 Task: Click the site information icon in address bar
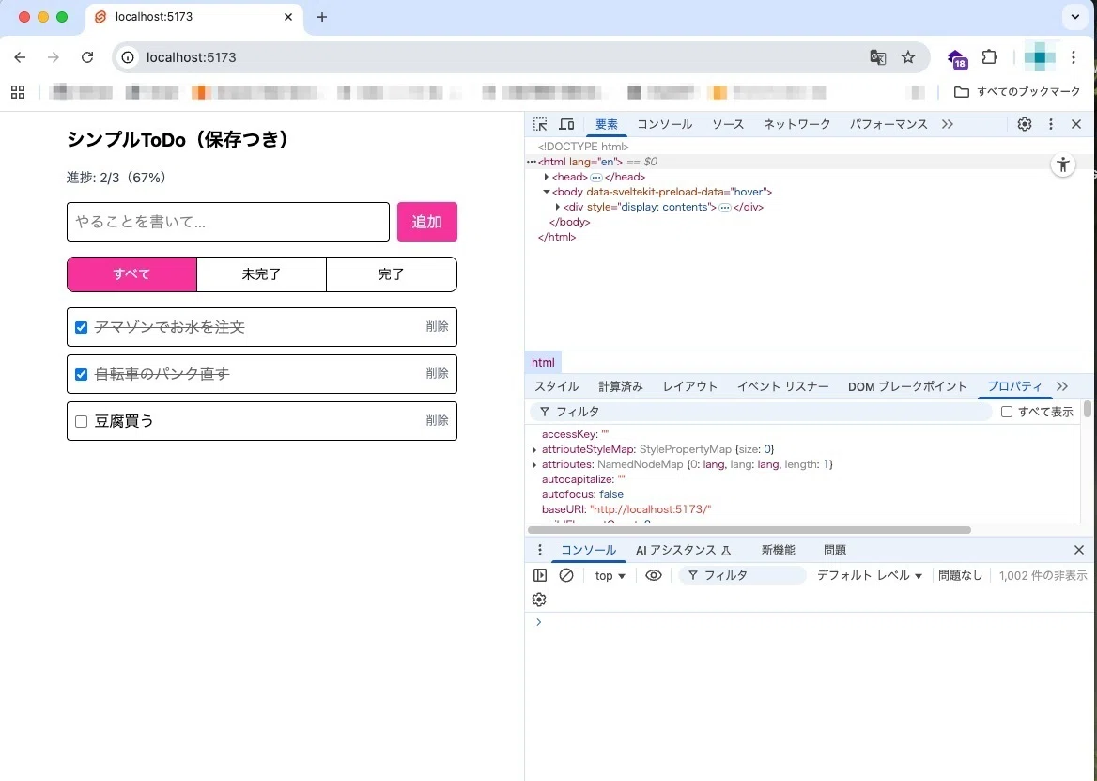point(128,57)
